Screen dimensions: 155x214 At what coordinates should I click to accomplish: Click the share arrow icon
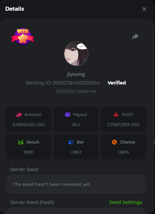135,37
